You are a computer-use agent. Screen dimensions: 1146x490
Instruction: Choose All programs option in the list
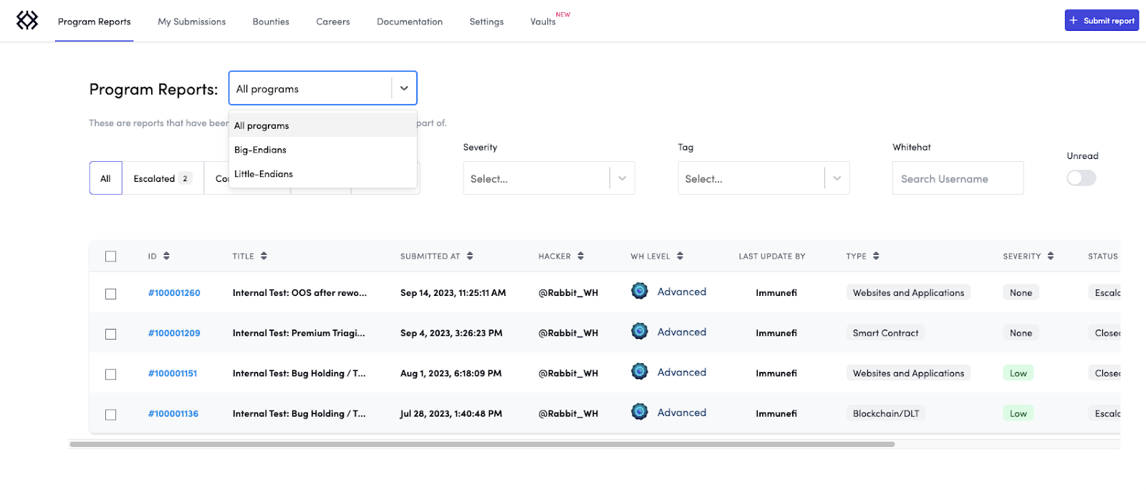(323, 125)
